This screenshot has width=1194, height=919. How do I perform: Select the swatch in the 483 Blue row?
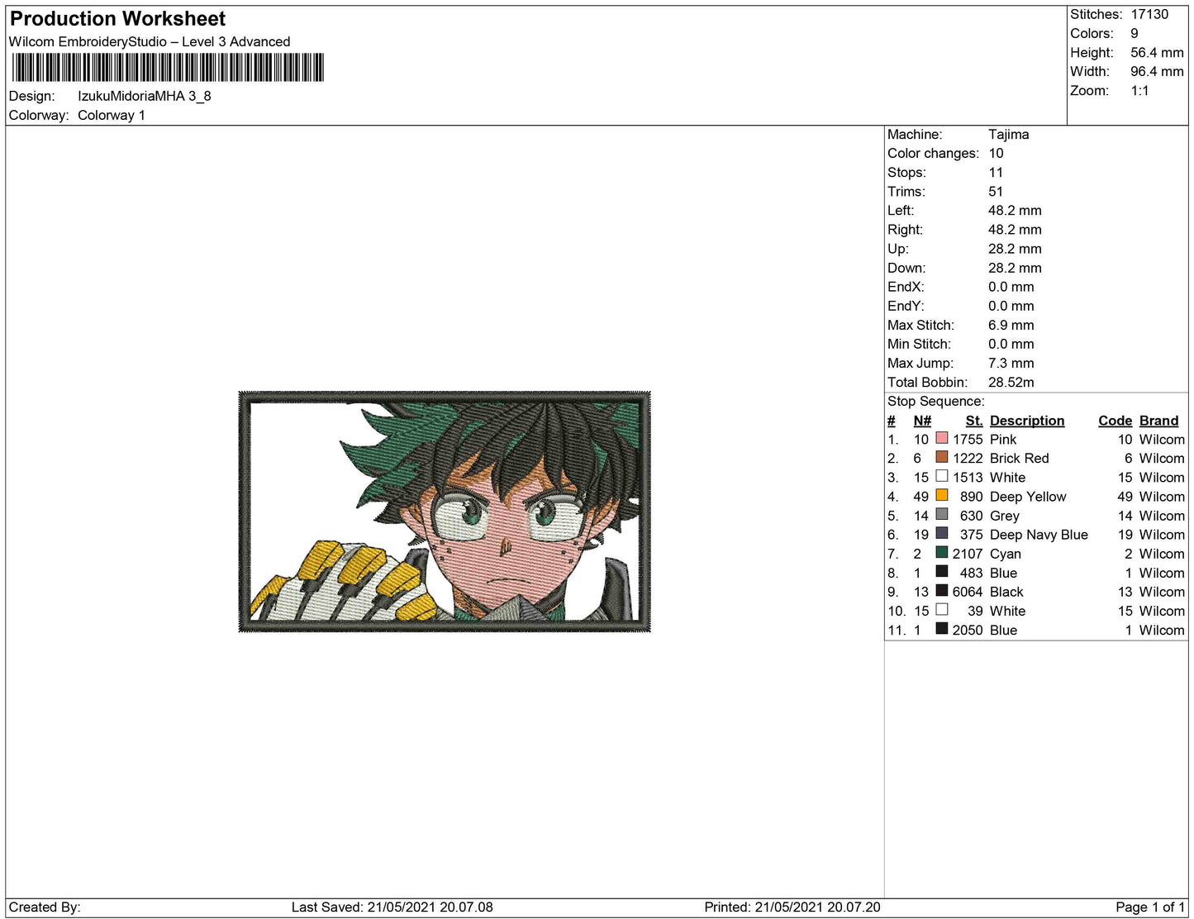[x=941, y=571]
